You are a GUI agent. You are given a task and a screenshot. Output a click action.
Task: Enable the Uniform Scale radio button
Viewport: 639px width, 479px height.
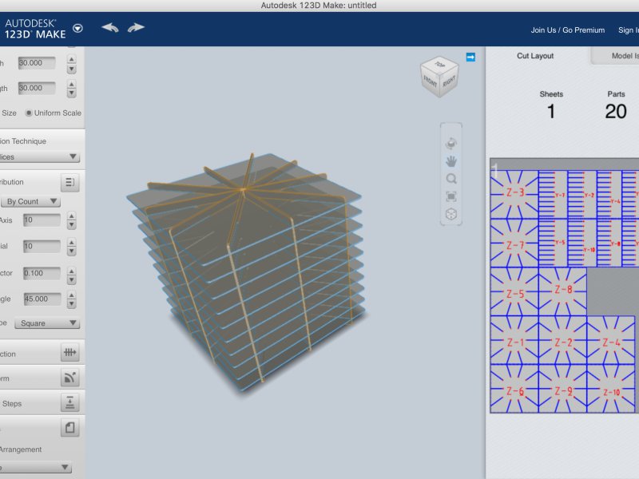[29, 113]
